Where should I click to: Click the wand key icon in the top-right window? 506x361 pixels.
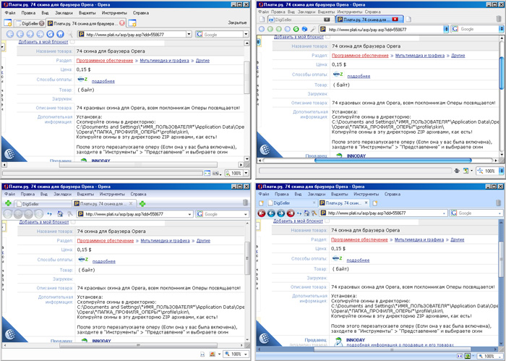(313, 29)
